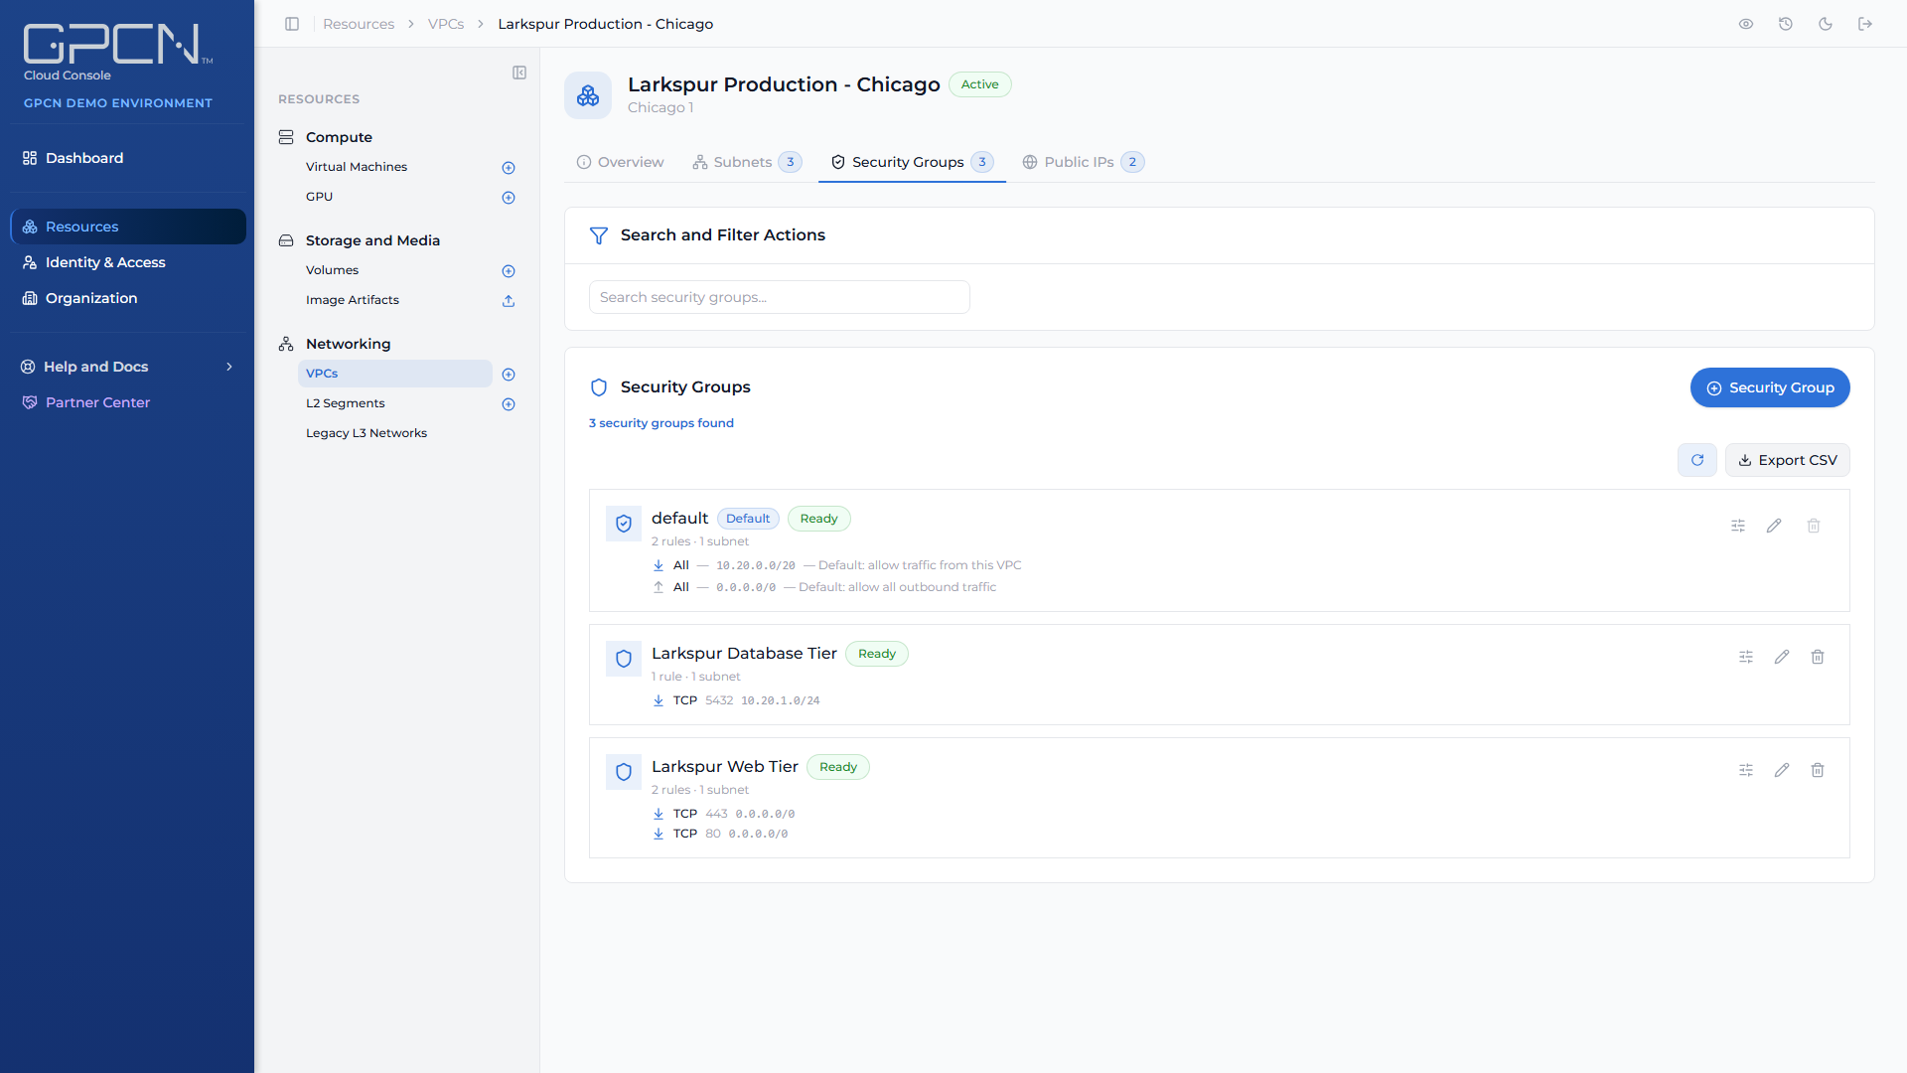
Task: Open Organization in the sidebar
Action: 127,298
